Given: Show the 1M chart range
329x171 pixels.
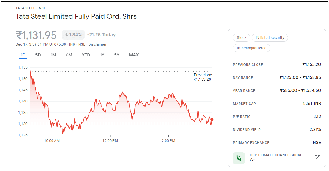Looking at the screenshot, I should tap(53, 55).
